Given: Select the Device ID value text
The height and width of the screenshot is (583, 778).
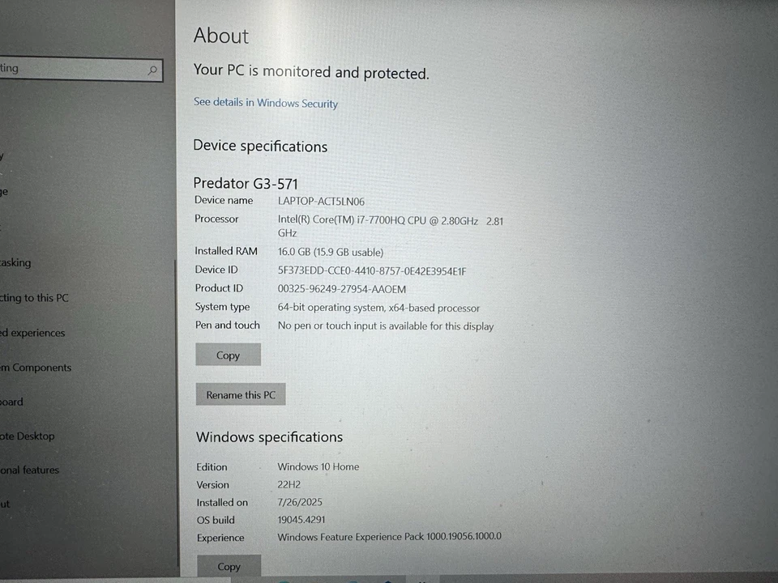Looking at the screenshot, I should pyautogui.click(x=372, y=270).
